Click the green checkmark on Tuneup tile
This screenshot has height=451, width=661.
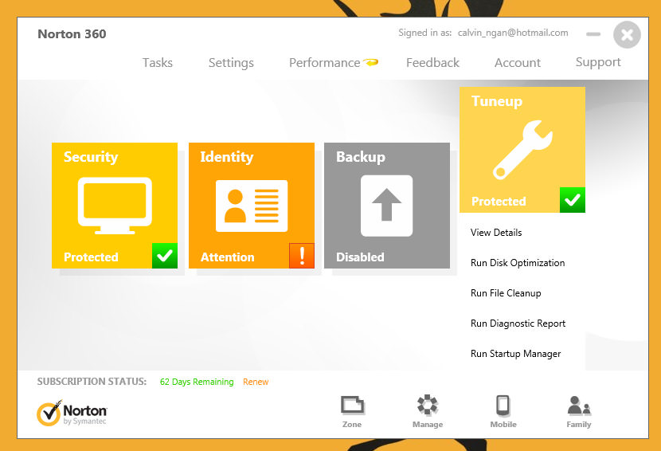(573, 200)
